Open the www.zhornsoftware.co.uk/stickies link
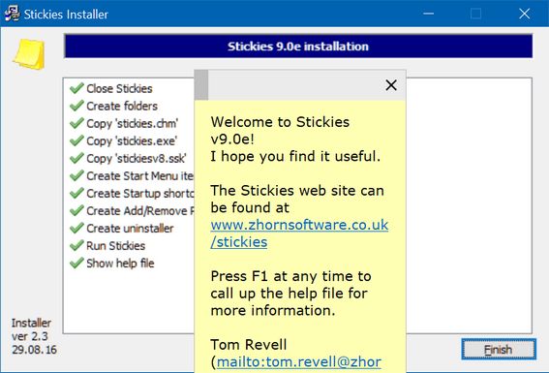The height and width of the screenshot is (373, 549). point(299,233)
